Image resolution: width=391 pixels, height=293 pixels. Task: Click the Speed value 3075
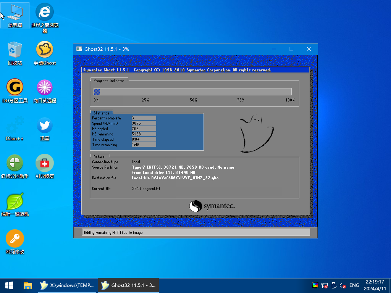tap(144, 123)
